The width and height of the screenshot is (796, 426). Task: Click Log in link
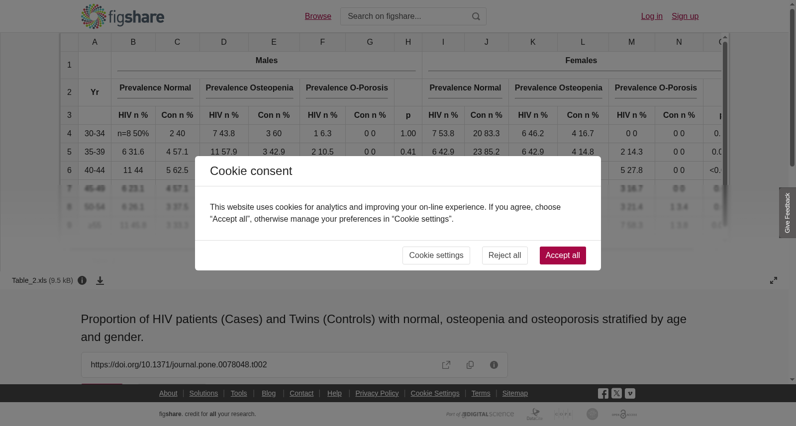click(x=652, y=16)
